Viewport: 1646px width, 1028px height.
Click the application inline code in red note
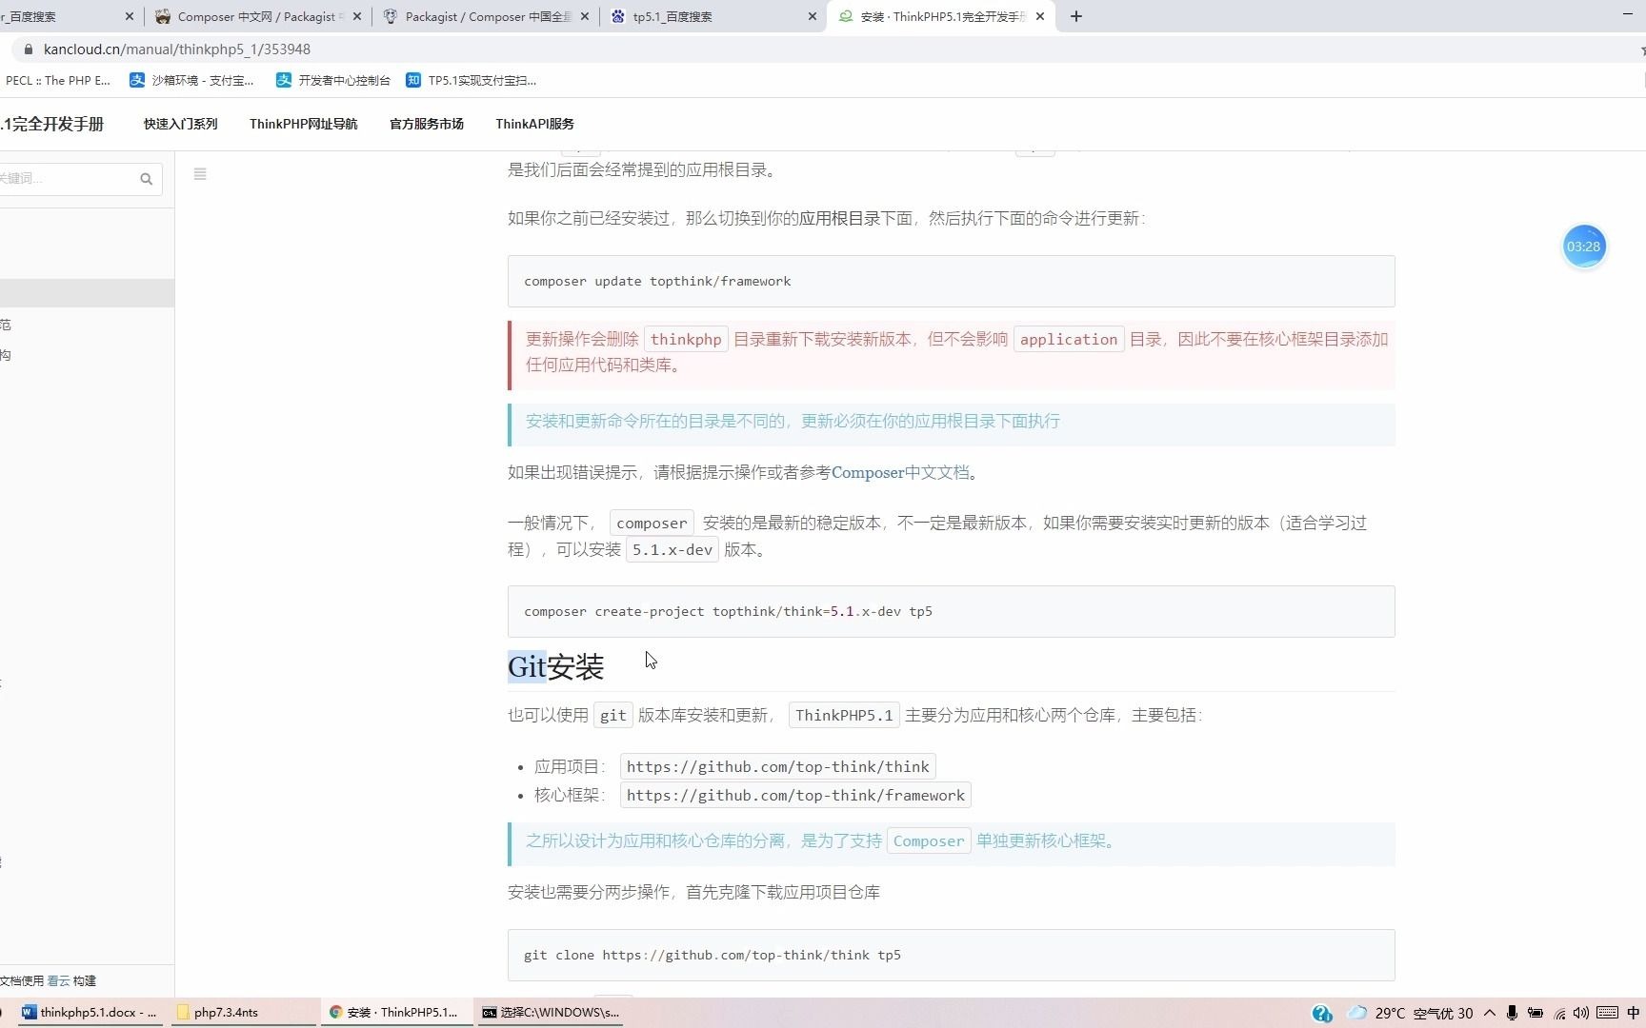click(x=1069, y=339)
